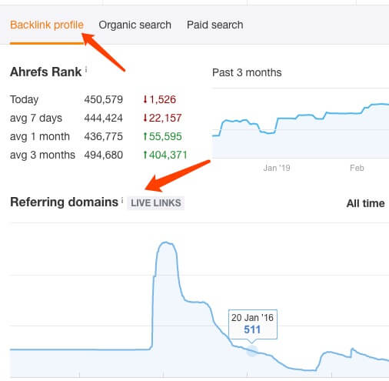Viewport: 389px width, 381px height.
Task: Click the Feb axis label on rank chart
Action: coord(357,168)
